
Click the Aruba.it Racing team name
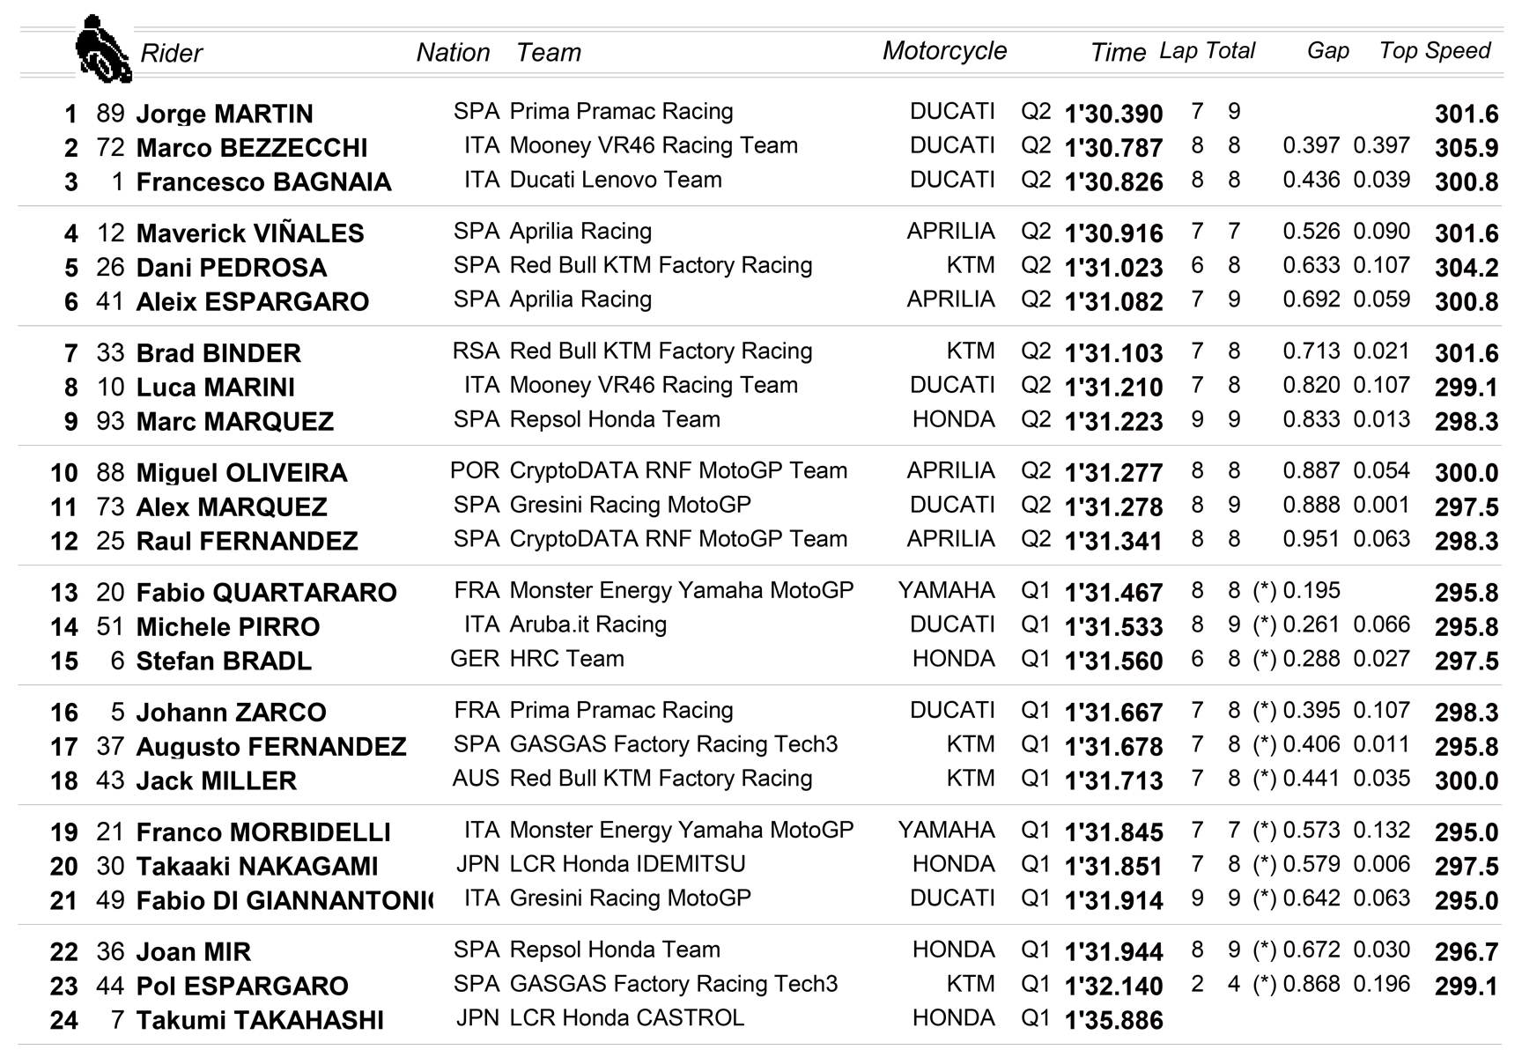click(587, 625)
